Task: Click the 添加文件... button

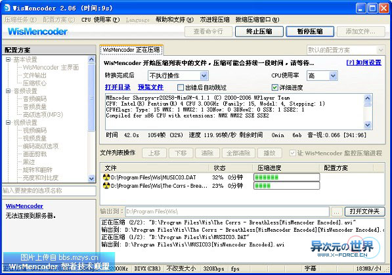Action: [x=360, y=32]
